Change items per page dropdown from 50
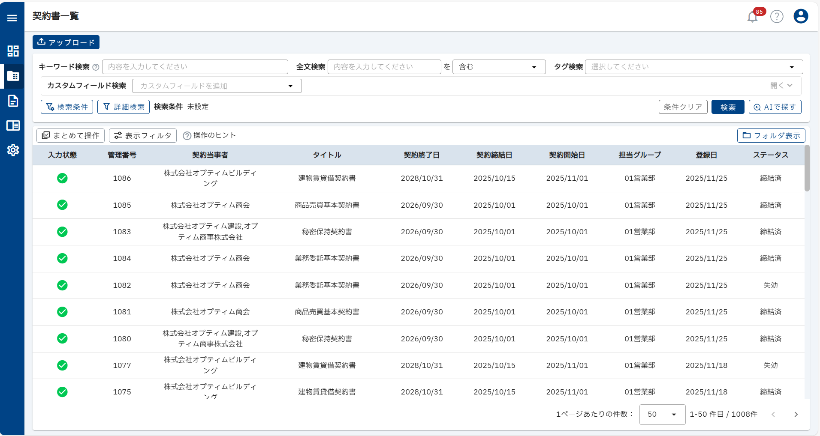This screenshot has width=820, height=436. coord(662,414)
